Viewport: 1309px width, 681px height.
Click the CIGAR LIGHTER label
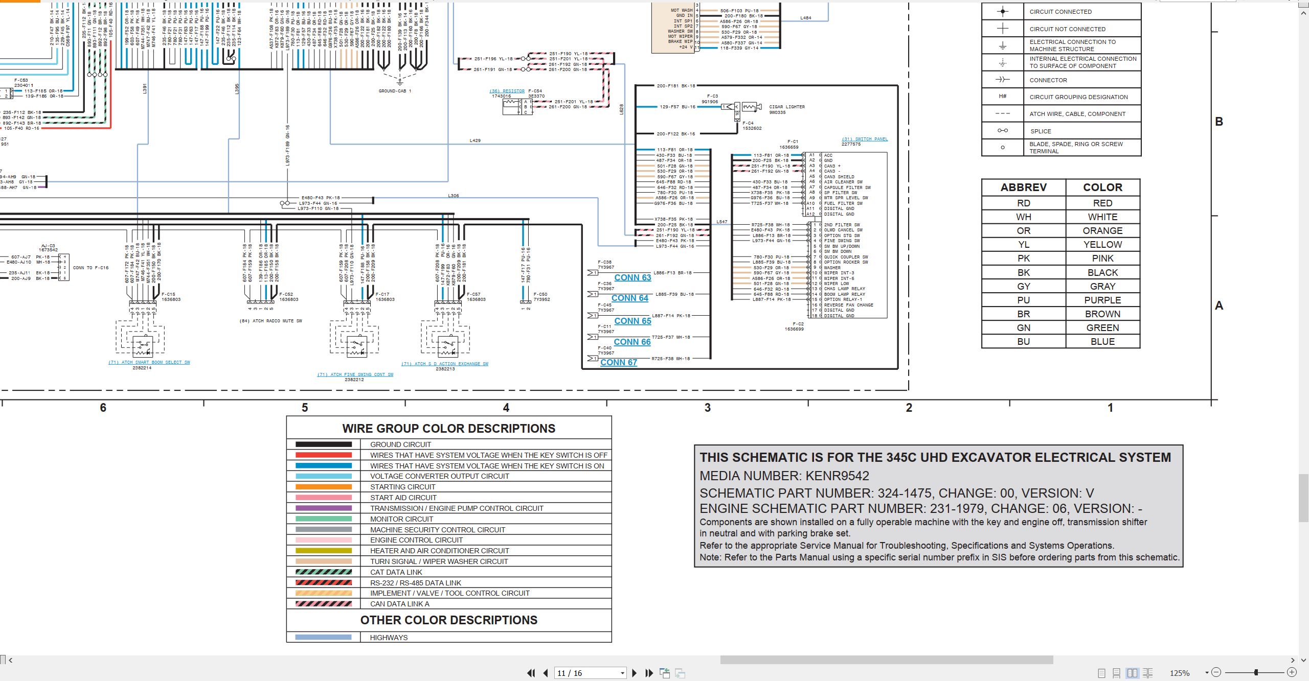pyautogui.click(x=786, y=107)
